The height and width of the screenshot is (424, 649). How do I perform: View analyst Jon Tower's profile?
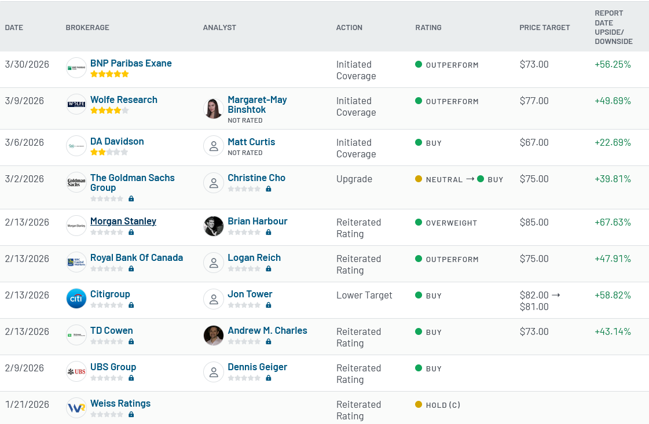point(250,294)
